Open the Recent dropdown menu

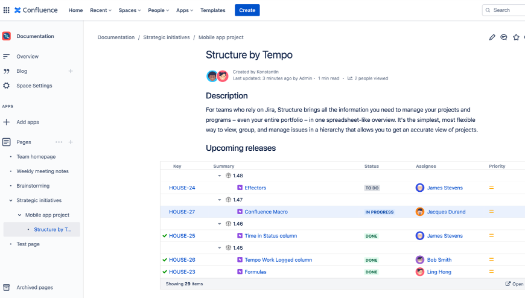101,10
